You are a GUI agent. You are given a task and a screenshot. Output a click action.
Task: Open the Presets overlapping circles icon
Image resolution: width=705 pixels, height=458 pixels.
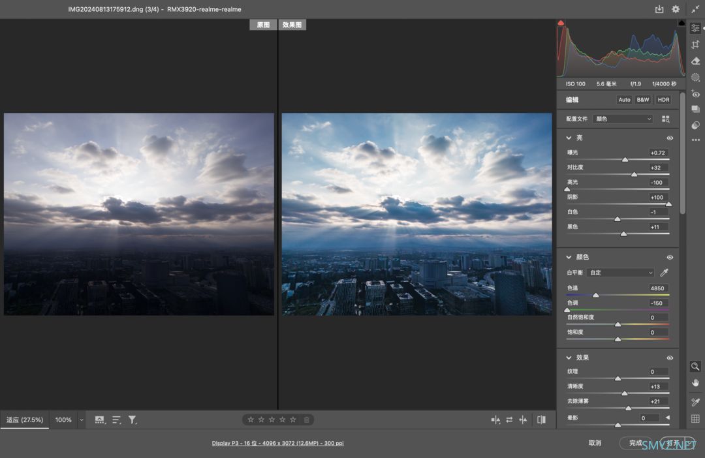pyautogui.click(x=696, y=125)
